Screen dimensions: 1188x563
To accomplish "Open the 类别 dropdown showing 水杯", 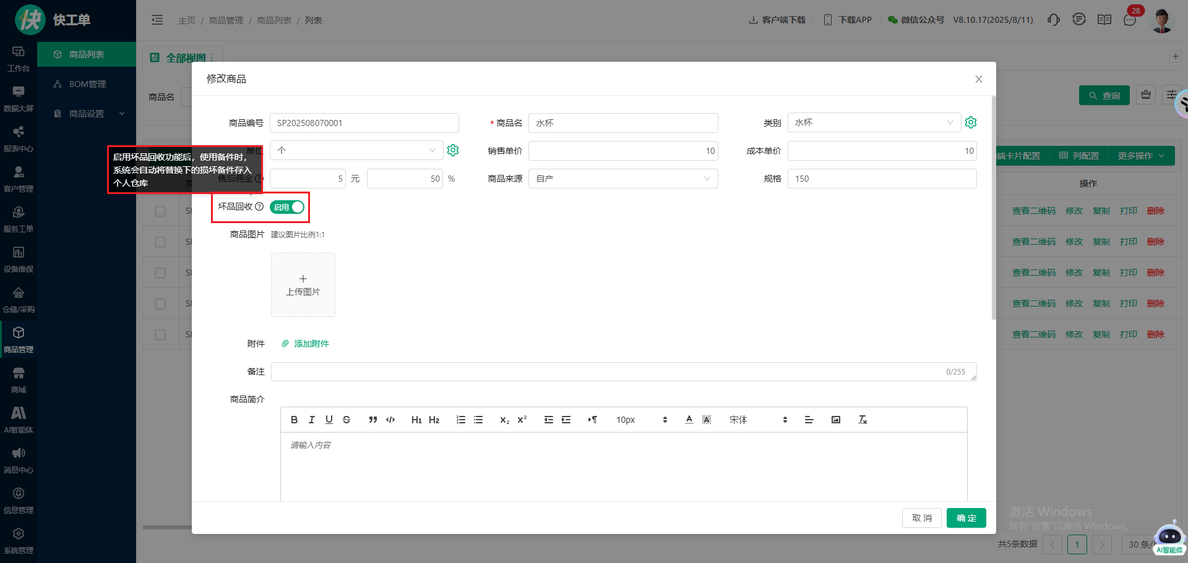I will click(874, 123).
